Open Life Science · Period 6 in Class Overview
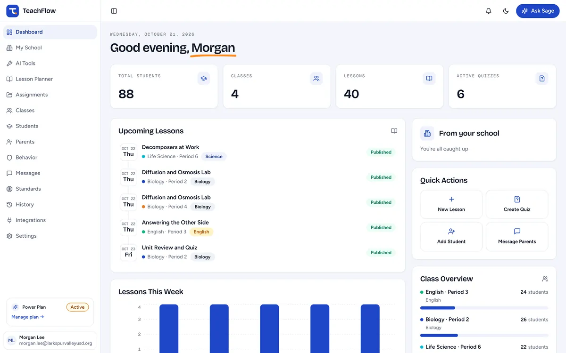 pos(453,347)
